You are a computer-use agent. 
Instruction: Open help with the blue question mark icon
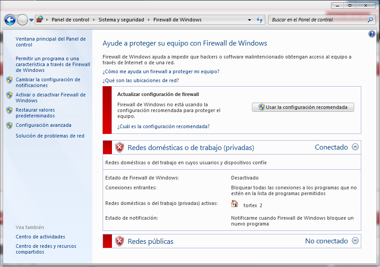[372, 34]
